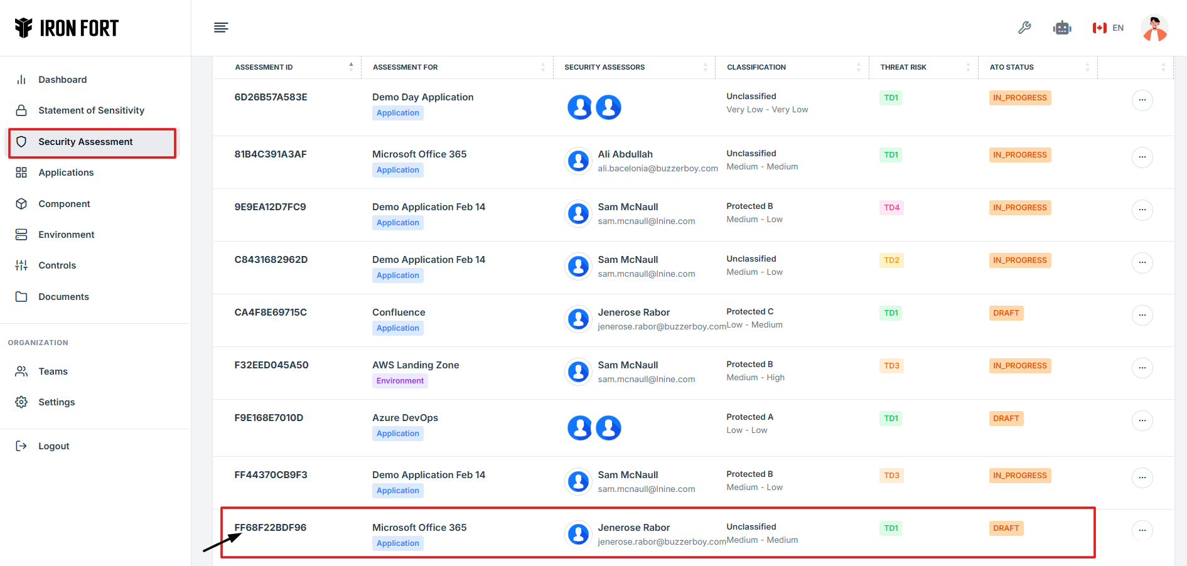Click Ali Abdullah's assessor avatar icon
1187x566 pixels.
(578, 161)
